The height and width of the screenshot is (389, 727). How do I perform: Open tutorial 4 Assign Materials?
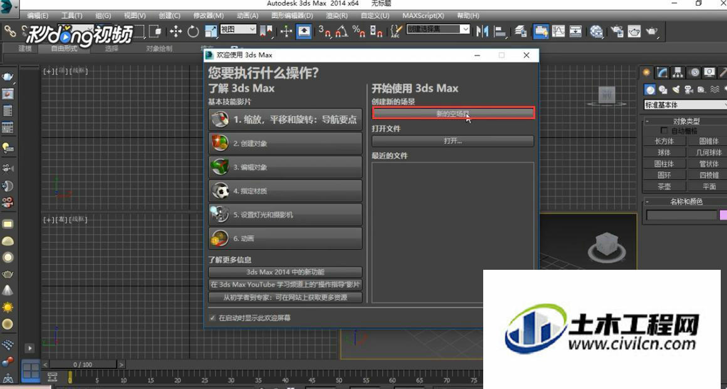point(285,190)
